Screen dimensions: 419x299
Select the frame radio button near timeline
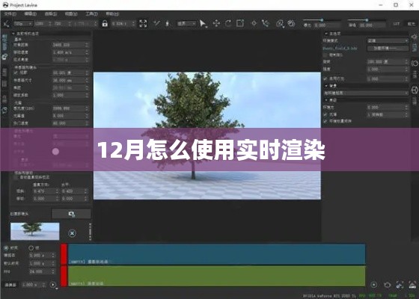point(31,248)
